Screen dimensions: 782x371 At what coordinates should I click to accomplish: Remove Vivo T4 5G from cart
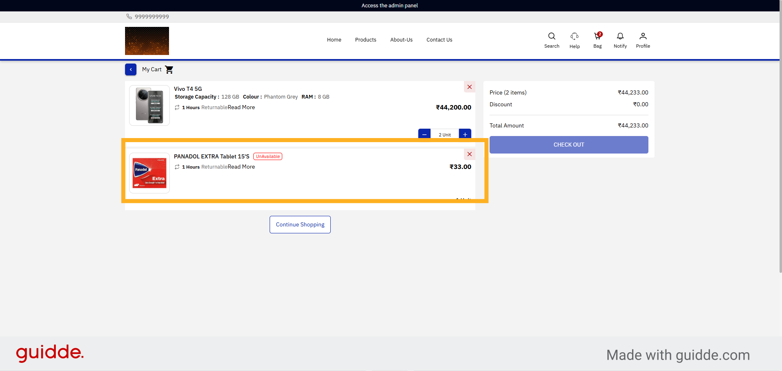(469, 87)
